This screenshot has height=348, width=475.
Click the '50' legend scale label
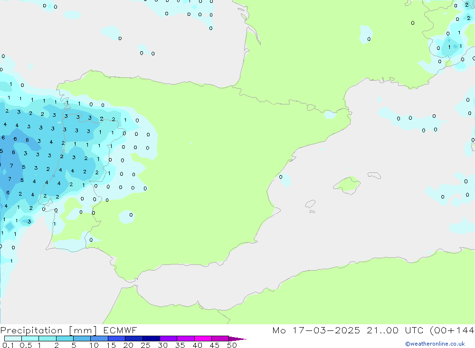(x=232, y=345)
